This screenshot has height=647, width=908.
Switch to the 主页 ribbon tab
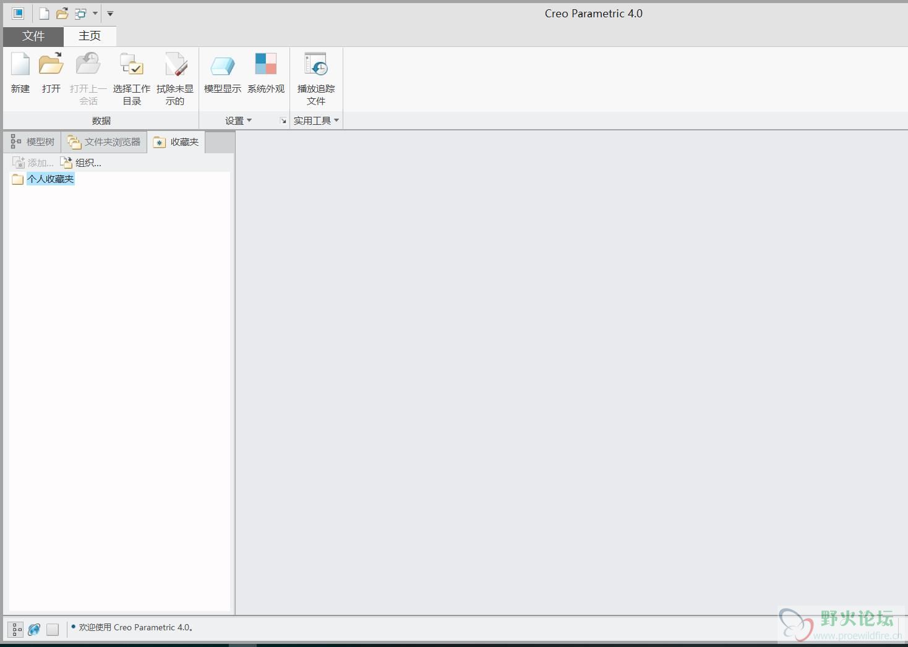tap(90, 36)
